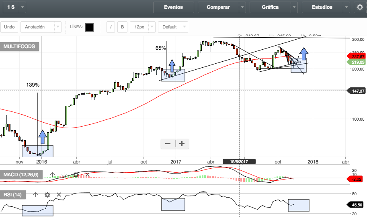Toggle italic text formatting
Screen dimensions: 367x218
coord(111,27)
